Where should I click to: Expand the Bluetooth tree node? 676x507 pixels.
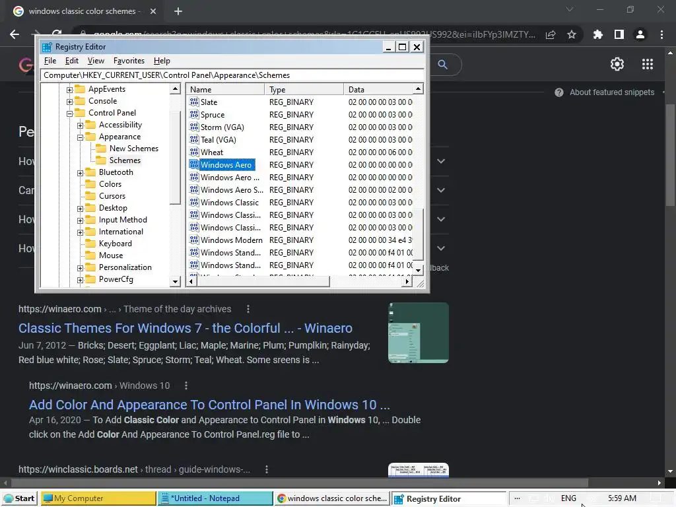click(80, 173)
